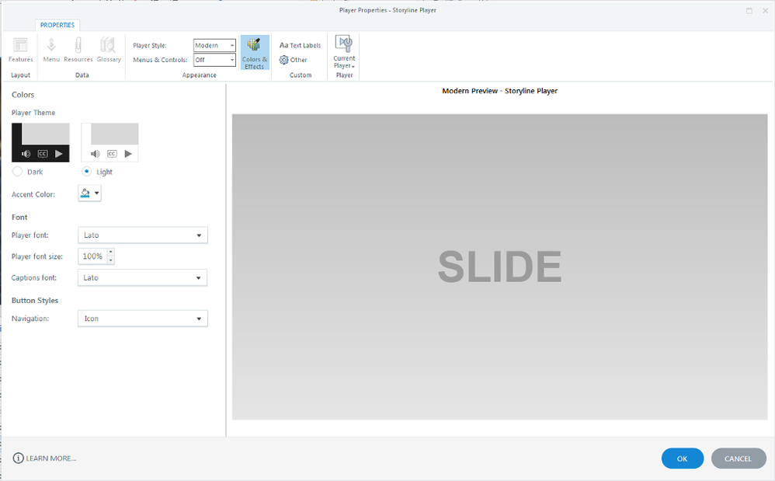Select the Dark theme radio button
The height and width of the screenshot is (481, 775).
pyautogui.click(x=18, y=172)
